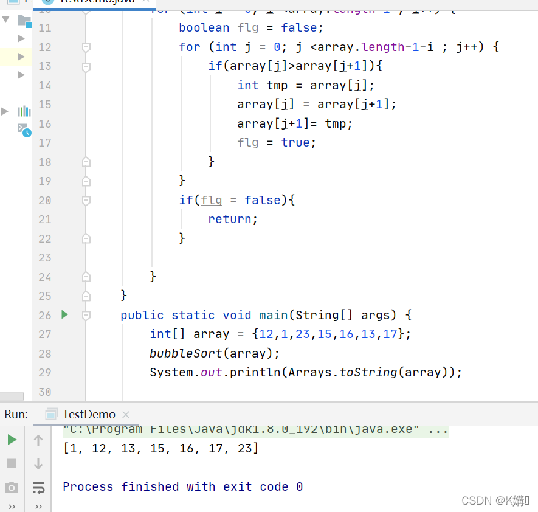This screenshot has width=538, height=512.
Task: Stop the running process
Action: (x=12, y=463)
